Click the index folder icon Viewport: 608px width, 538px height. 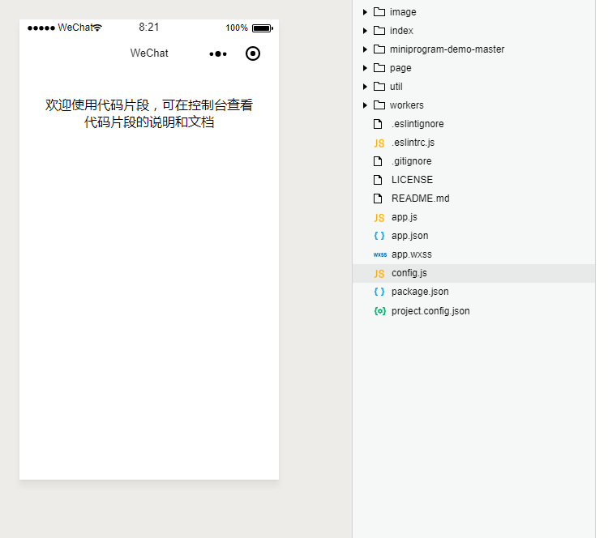pos(379,31)
